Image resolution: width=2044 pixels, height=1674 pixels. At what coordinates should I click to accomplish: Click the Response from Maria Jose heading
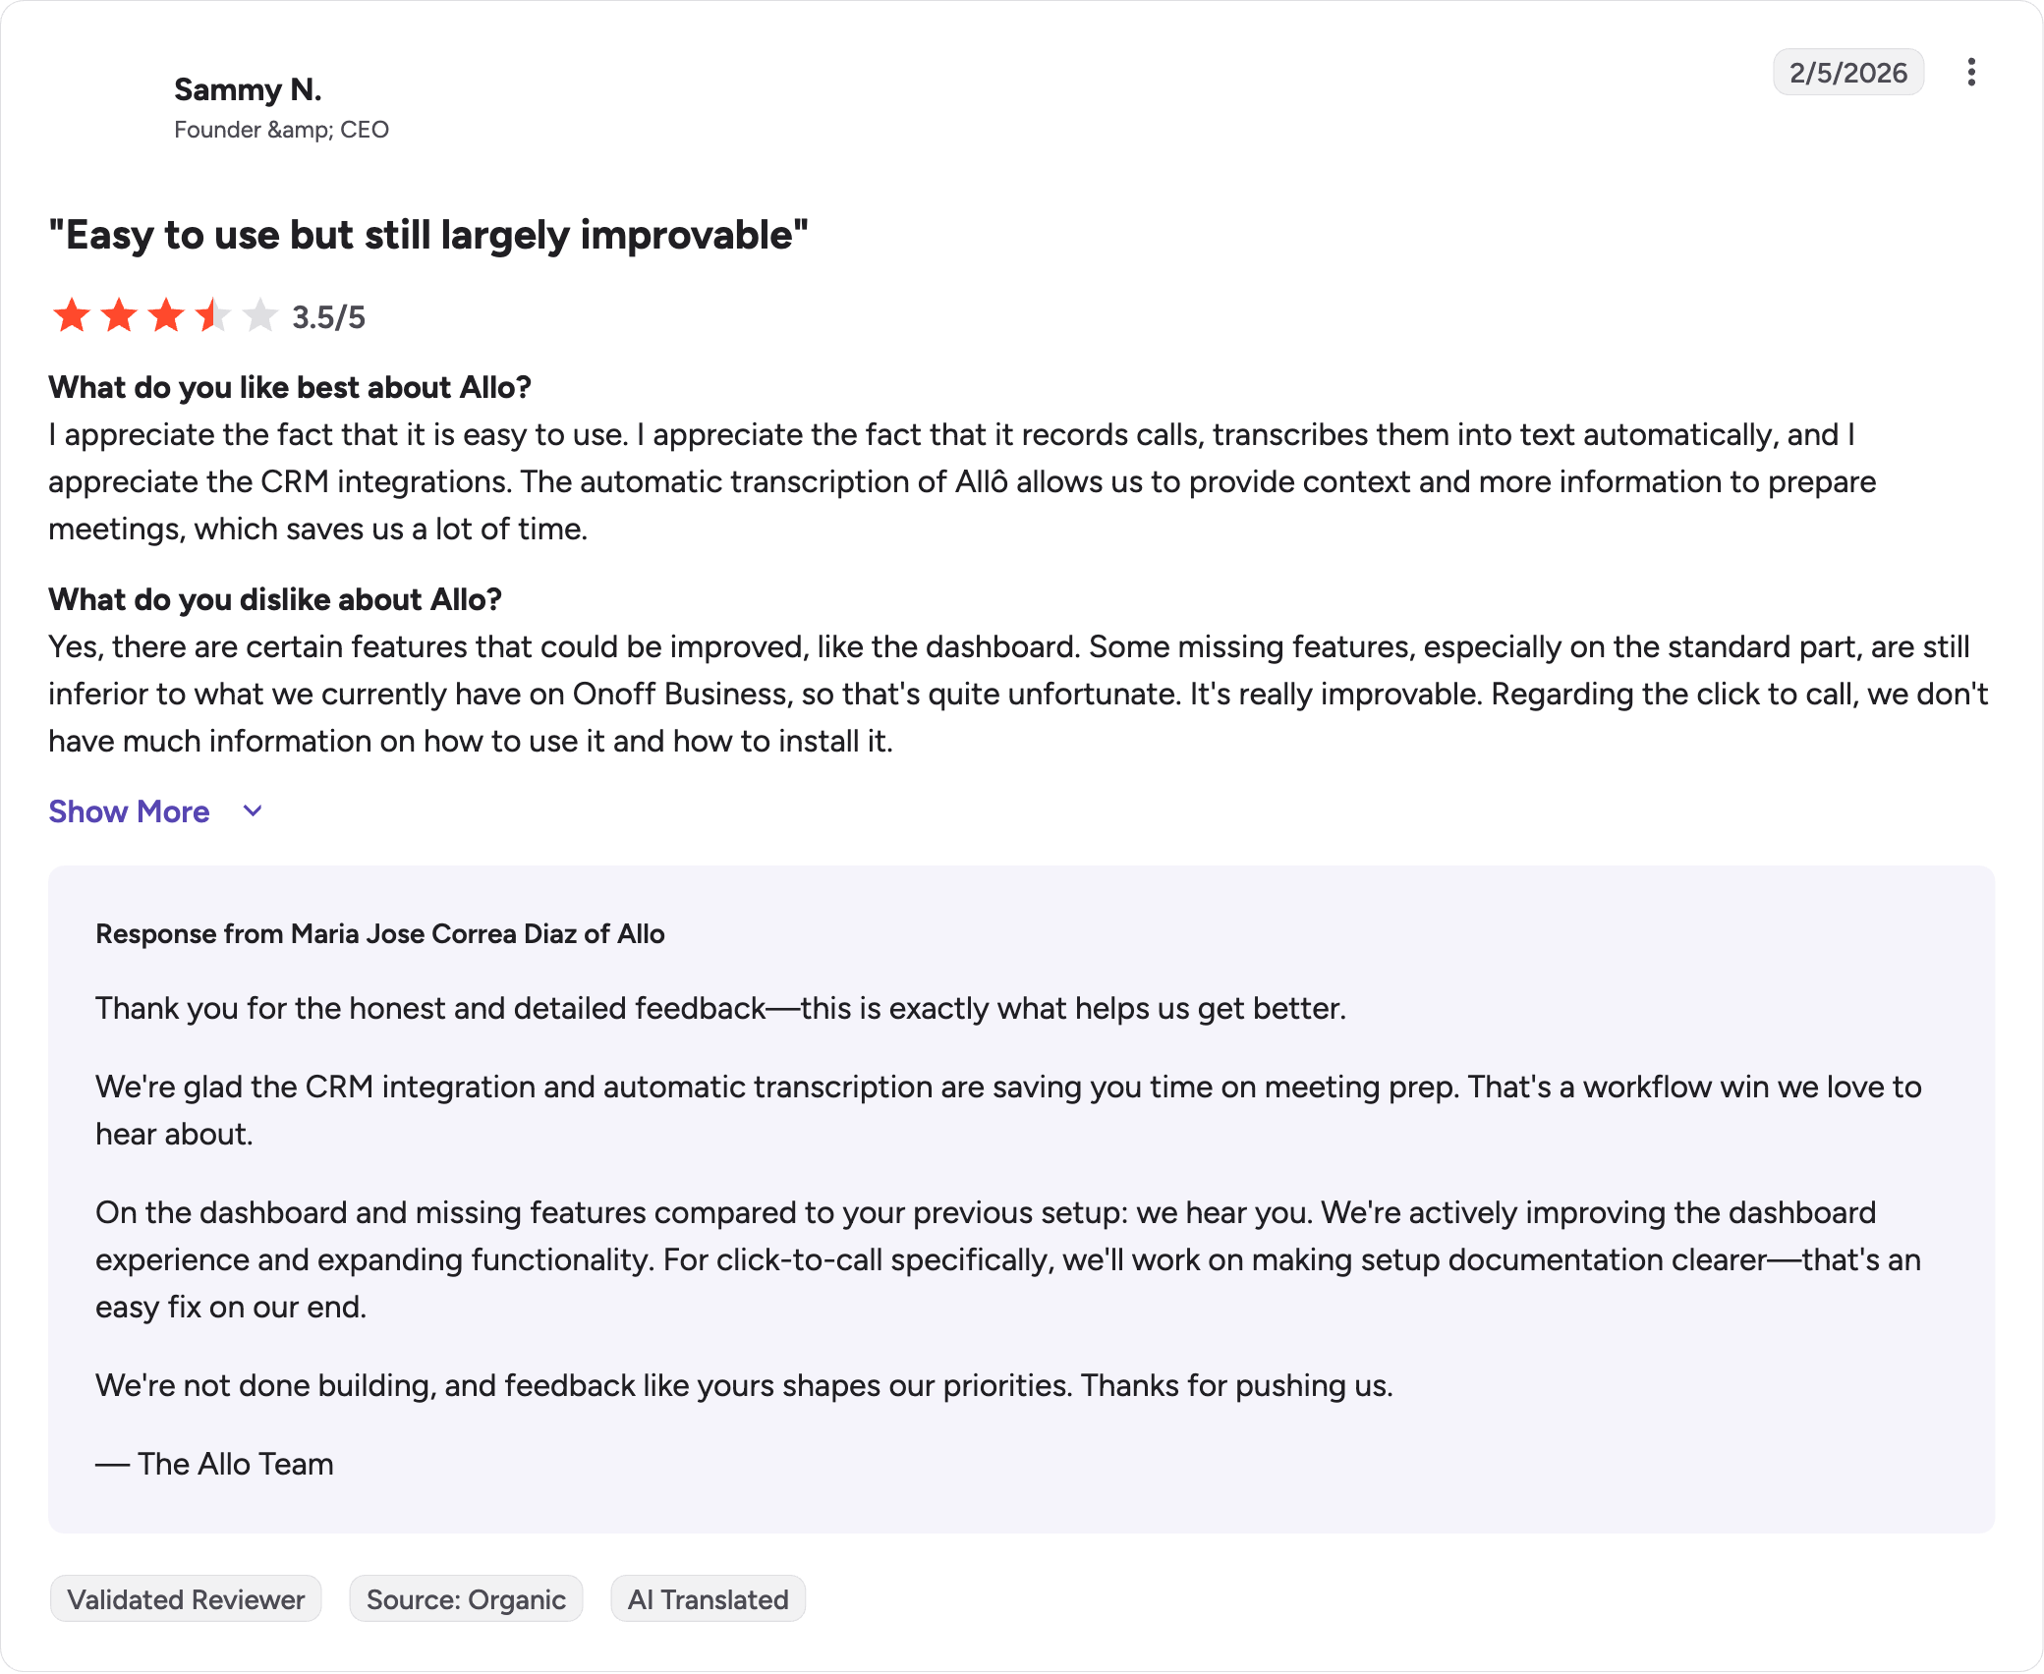(x=379, y=933)
